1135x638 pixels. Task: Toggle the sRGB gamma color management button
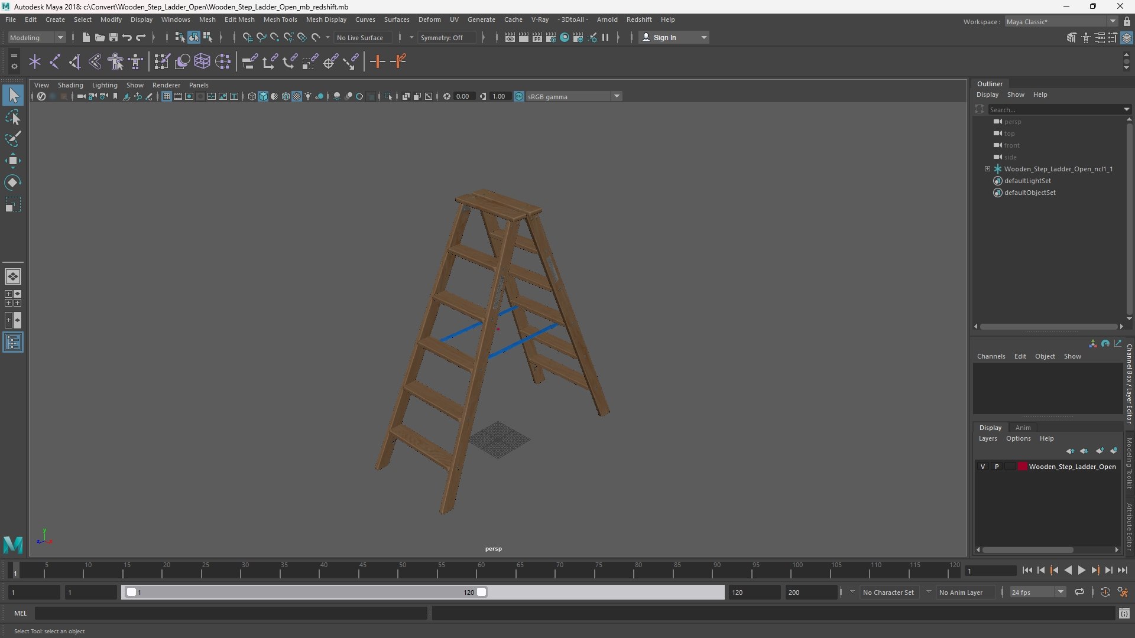pyautogui.click(x=518, y=96)
